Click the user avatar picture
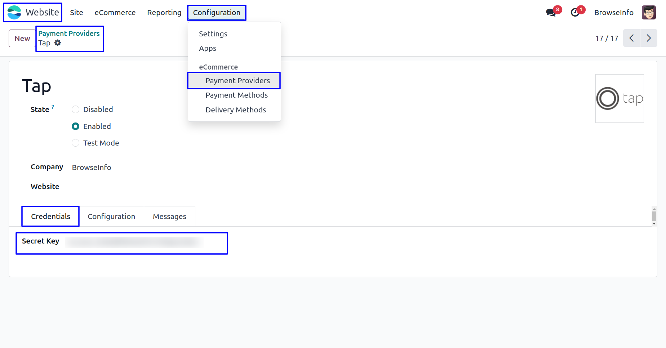The width and height of the screenshot is (666, 348). click(649, 13)
